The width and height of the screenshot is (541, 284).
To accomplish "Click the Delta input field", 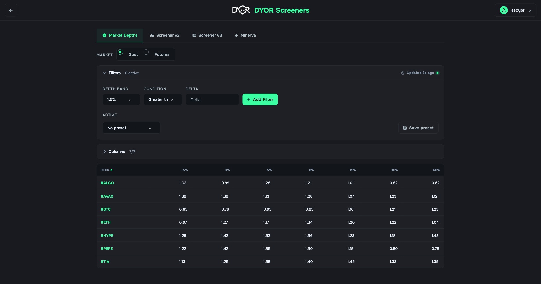I will point(212,99).
